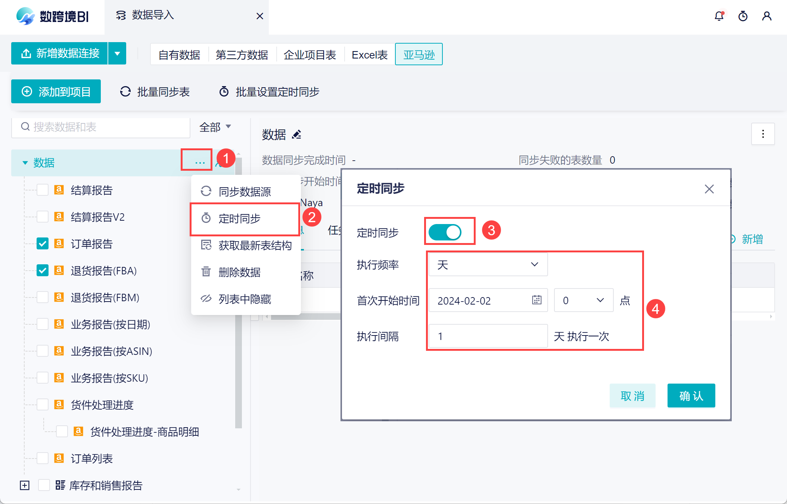
Task: Check the 结算报告 checkbox
Action: point(43,190)
